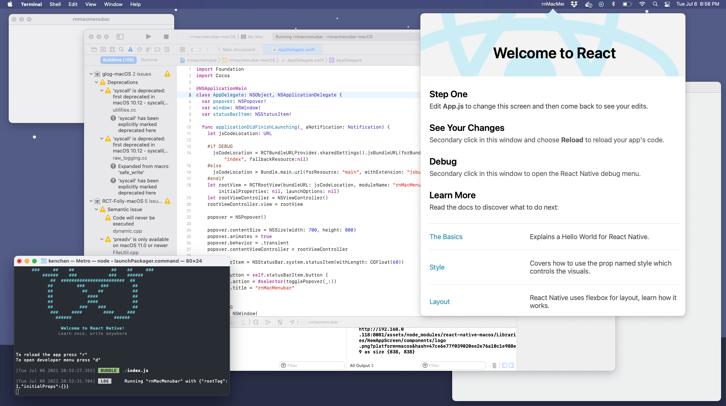Toggle the variables view pane button
This screenshot has height=406, width=726.
504,366
